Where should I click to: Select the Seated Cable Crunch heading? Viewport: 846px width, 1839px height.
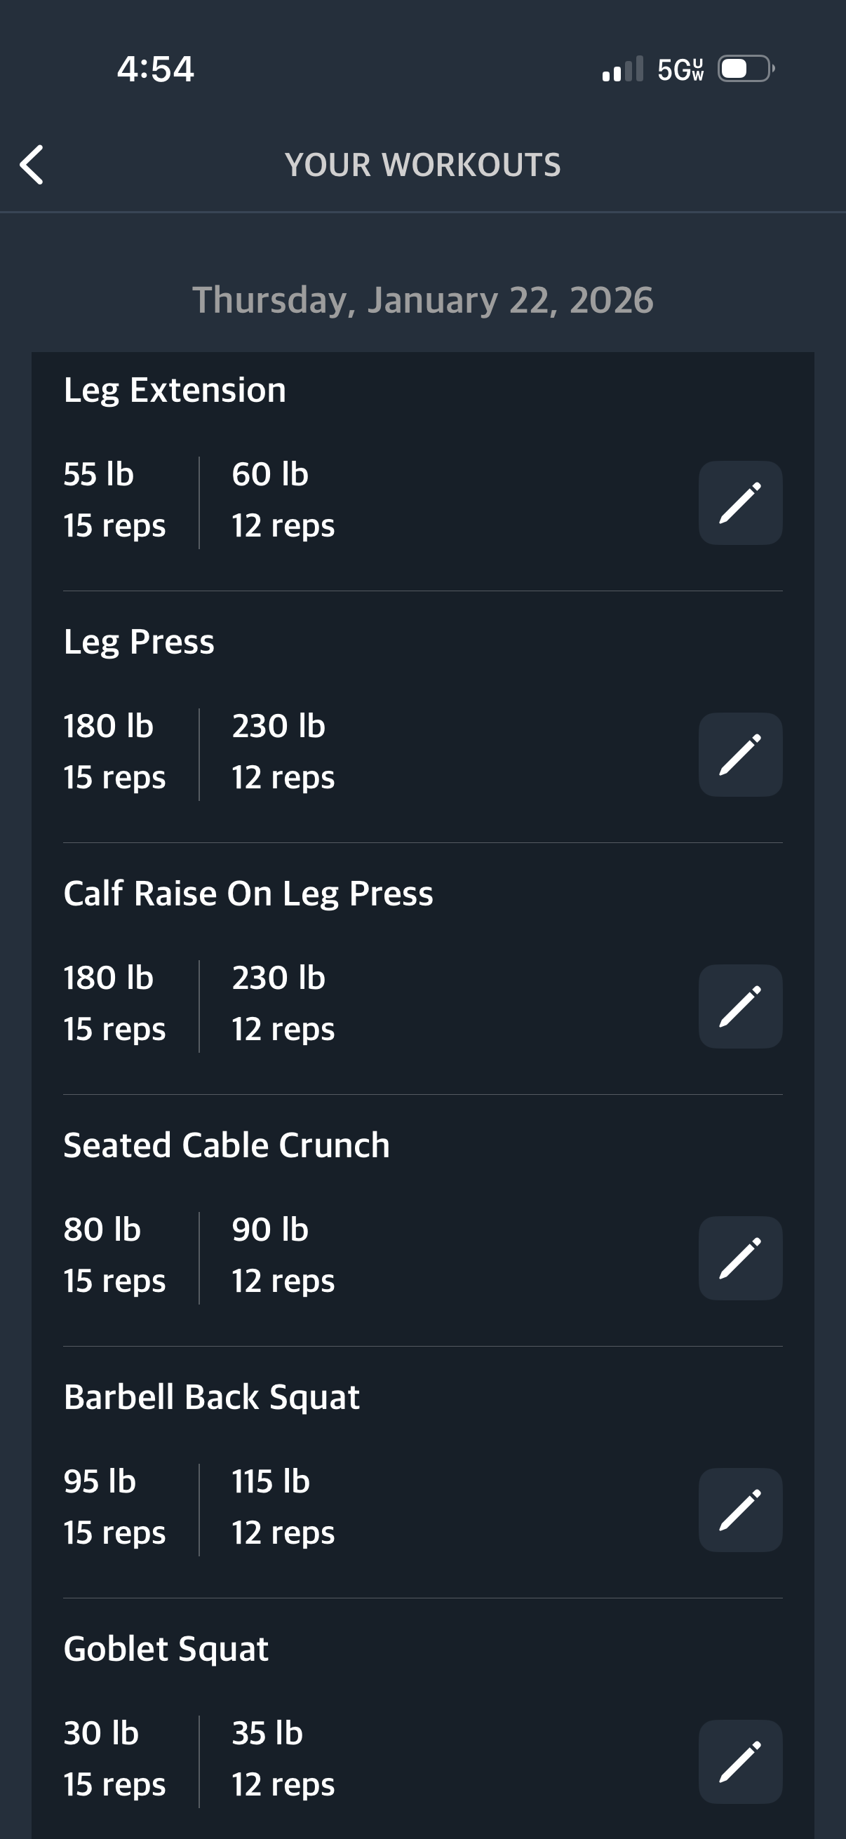[x=227, y=1145]
